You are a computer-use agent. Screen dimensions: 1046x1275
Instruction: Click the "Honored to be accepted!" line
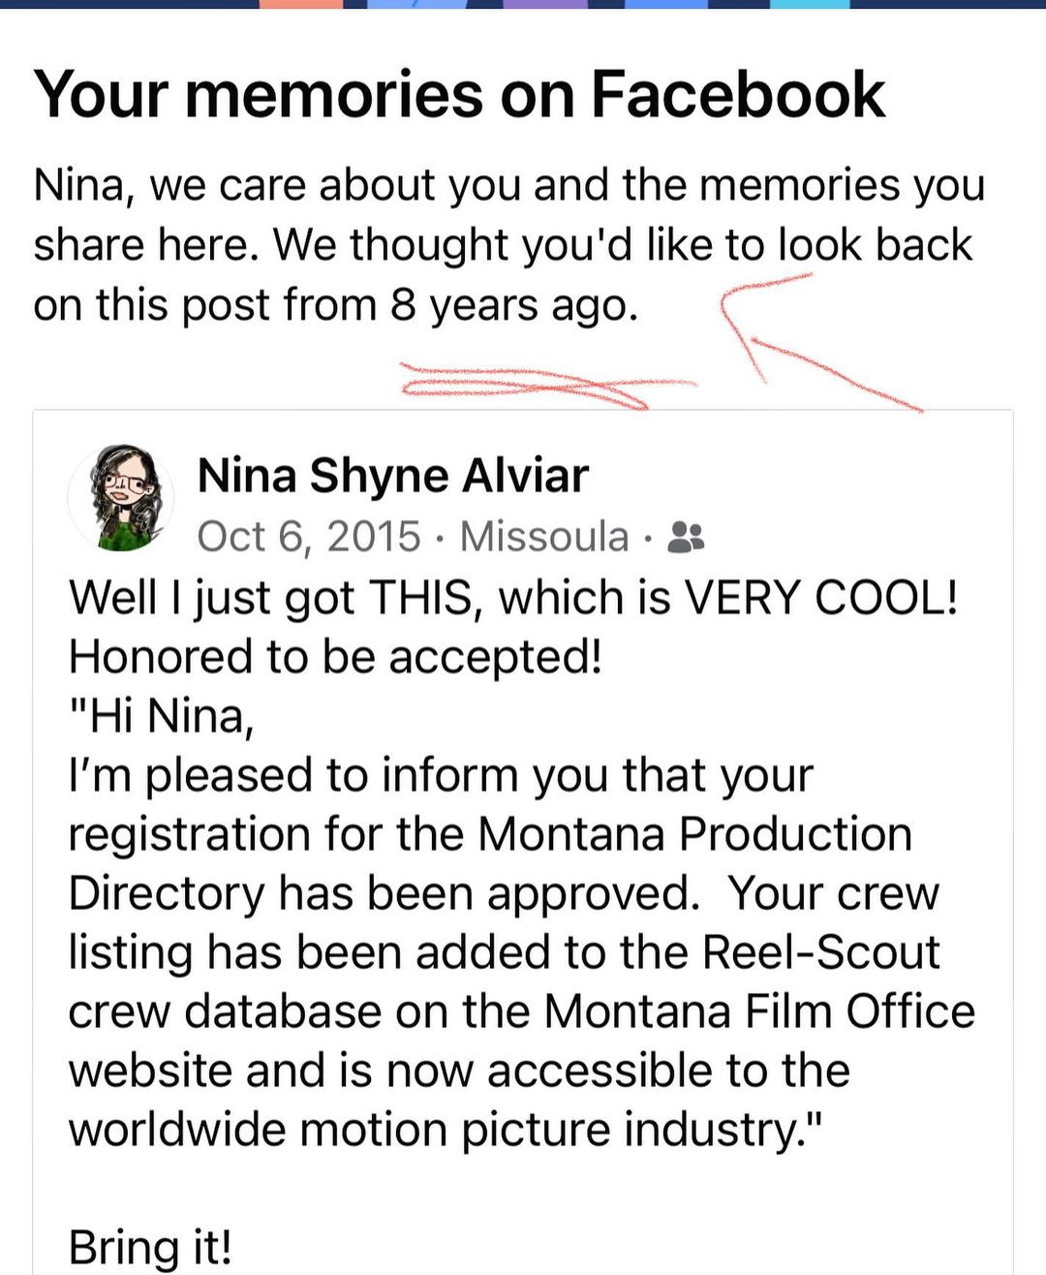(336, 657)
